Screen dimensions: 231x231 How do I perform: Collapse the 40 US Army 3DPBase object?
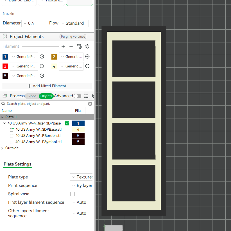(4, 123)
